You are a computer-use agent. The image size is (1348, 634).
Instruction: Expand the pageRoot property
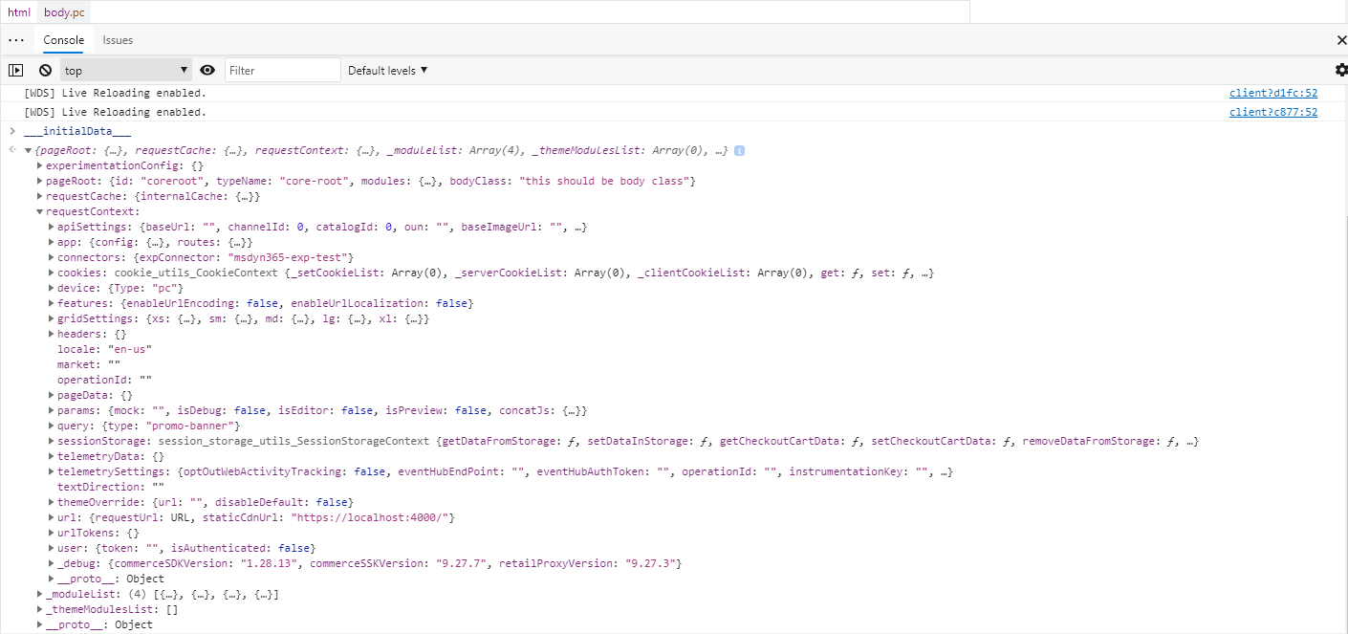[x=39, y=181]
